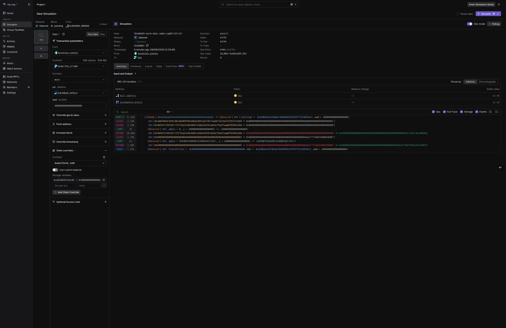Add the storage key-value pair
Viewport: 506px width, 328px height.
104,185
